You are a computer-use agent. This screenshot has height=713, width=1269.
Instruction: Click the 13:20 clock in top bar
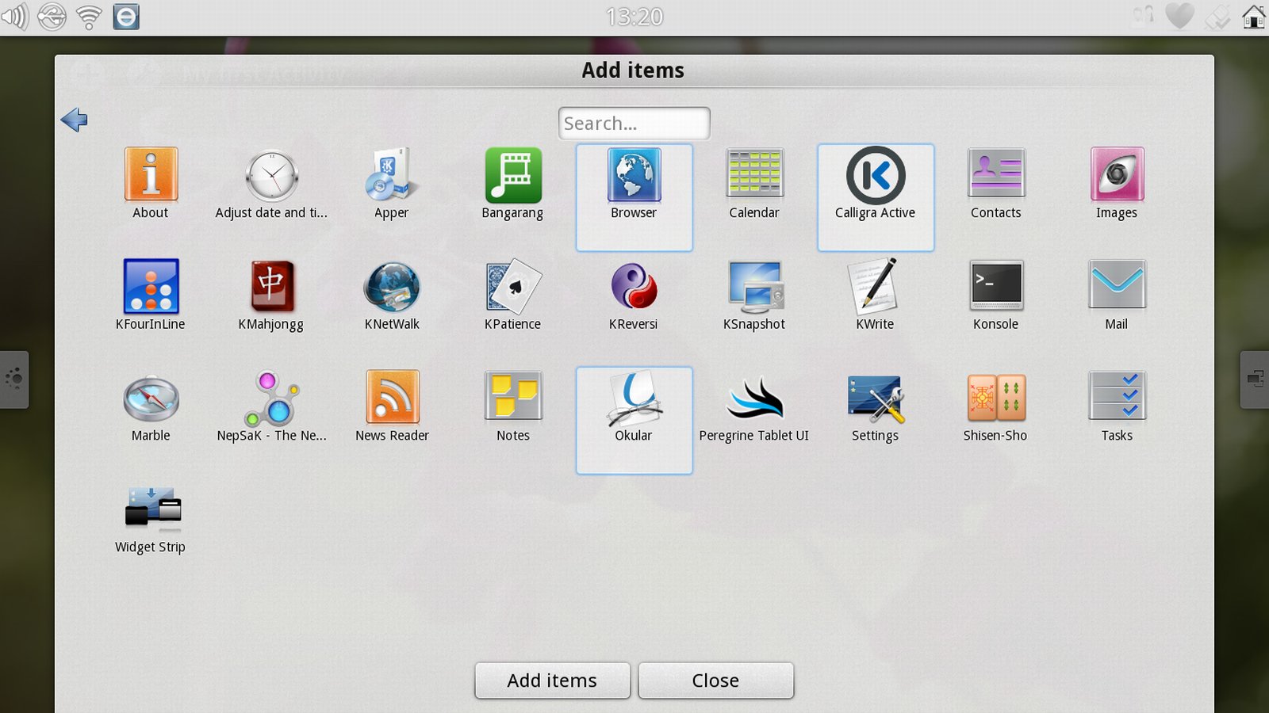click(x=634, y=17)
